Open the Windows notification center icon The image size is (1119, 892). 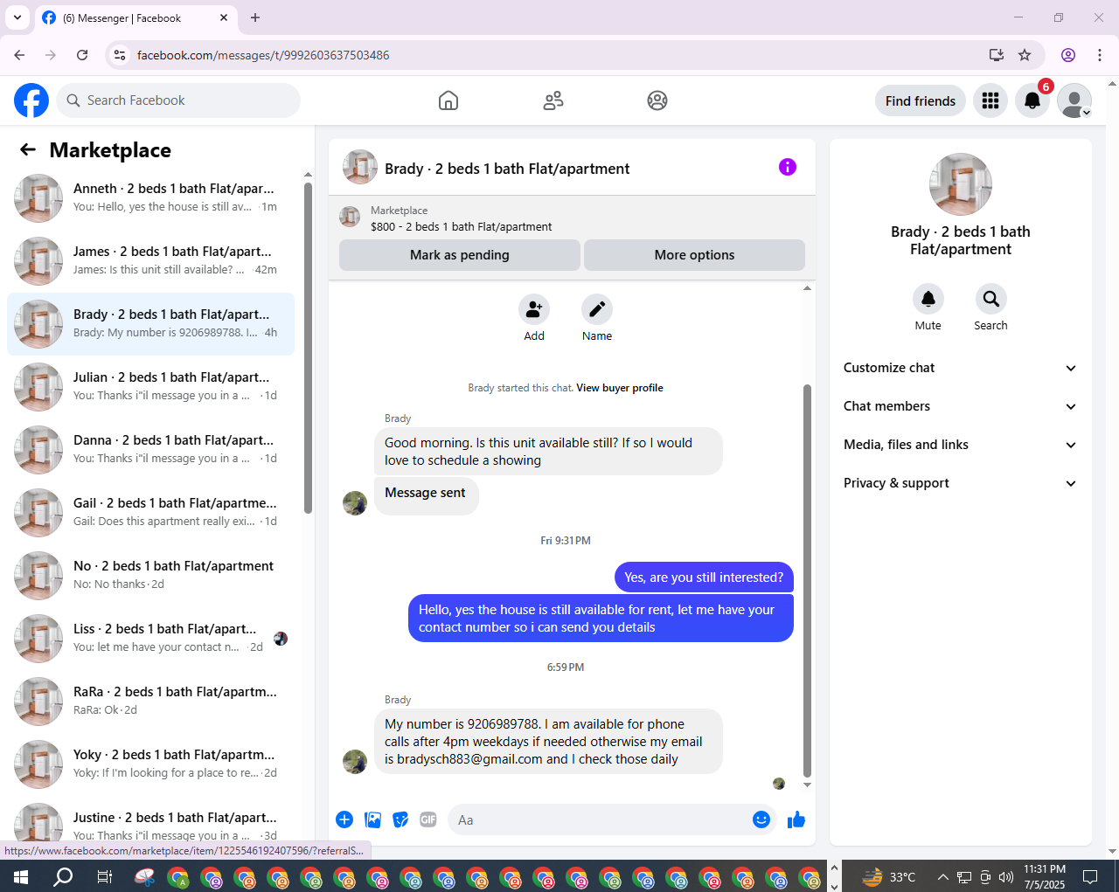point(1090,876)
